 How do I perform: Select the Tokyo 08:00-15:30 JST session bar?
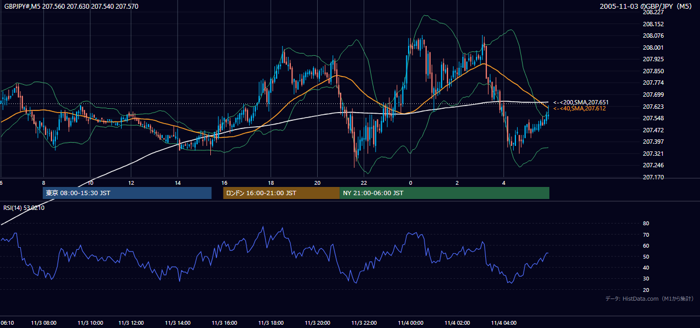(x=127, y=193)
